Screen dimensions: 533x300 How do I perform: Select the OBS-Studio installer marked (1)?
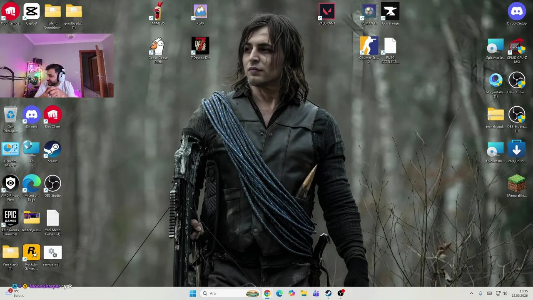(x=517, y=120)
